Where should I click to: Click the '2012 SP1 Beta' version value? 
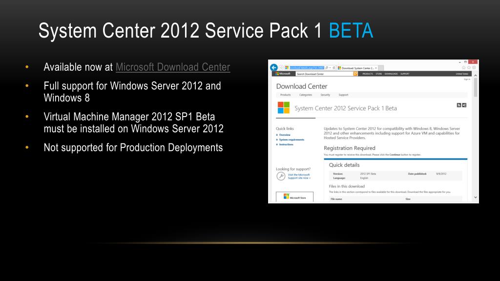pos(368,174)
